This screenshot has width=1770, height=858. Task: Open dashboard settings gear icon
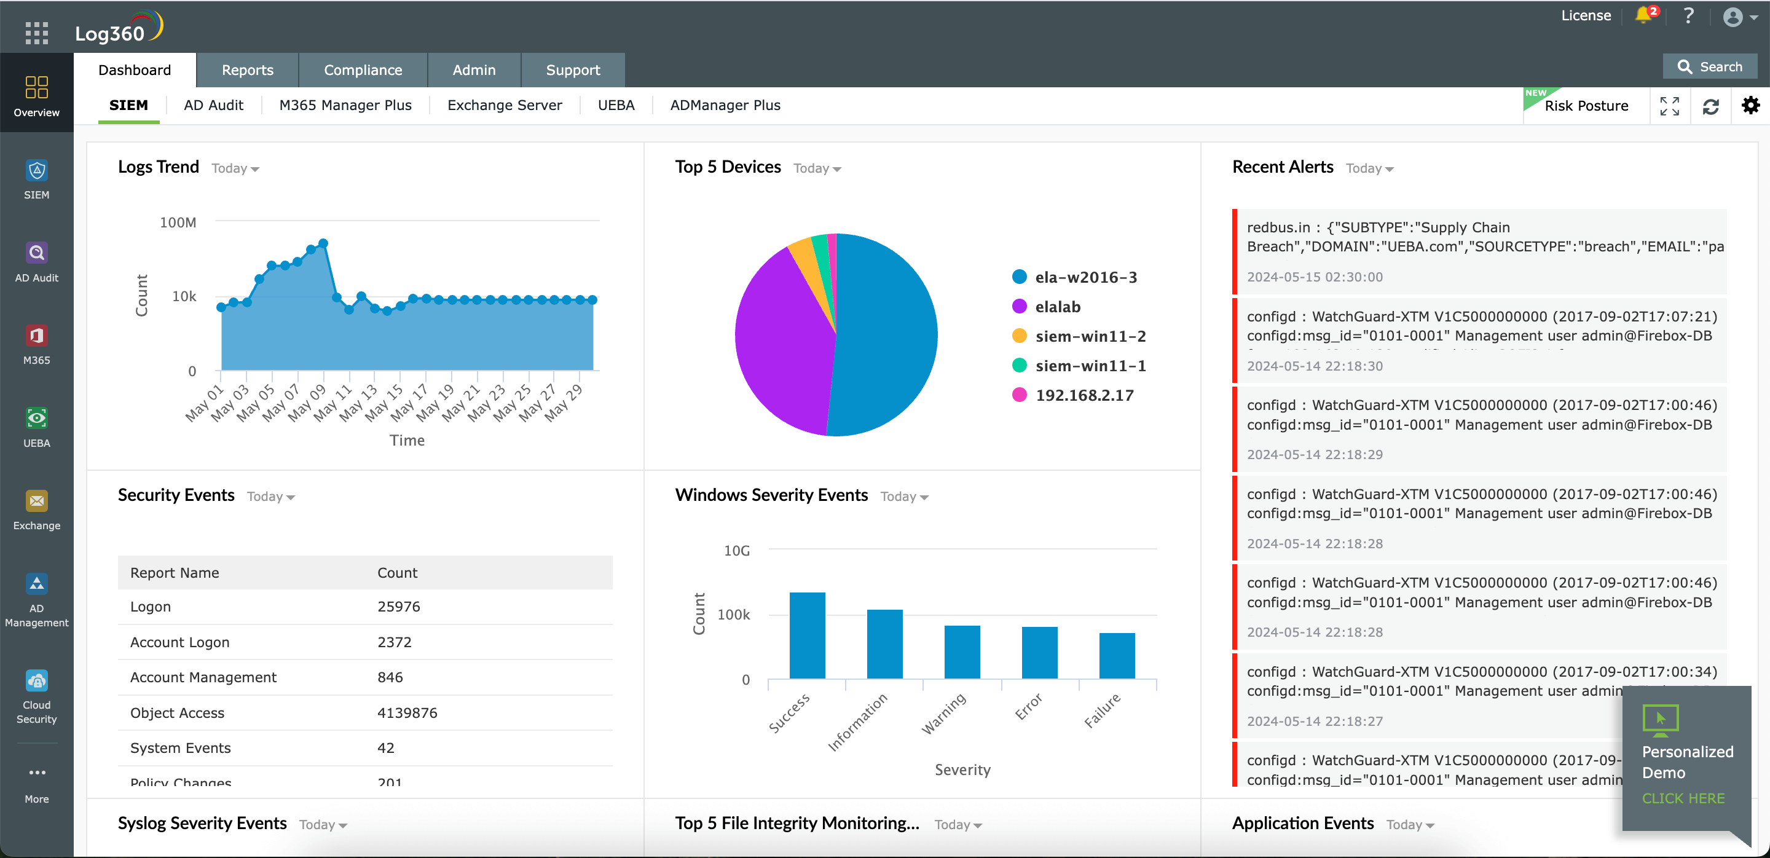pos(1751,105)
